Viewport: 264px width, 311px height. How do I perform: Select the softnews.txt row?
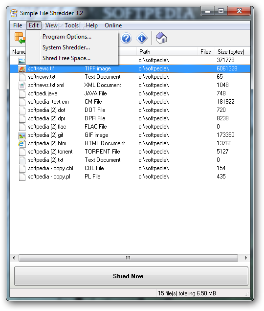(130, 77)
